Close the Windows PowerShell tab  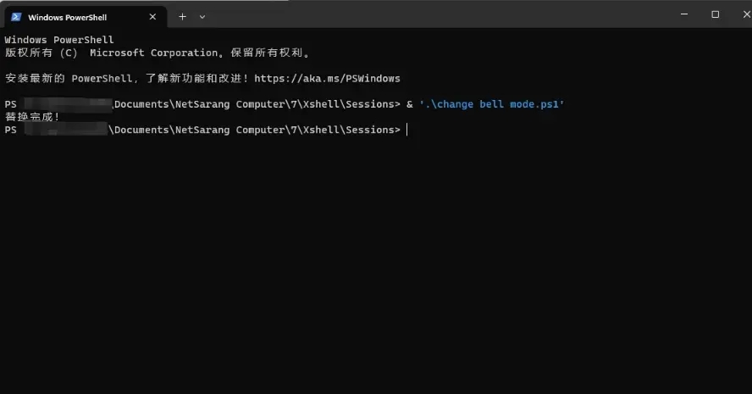152,17
